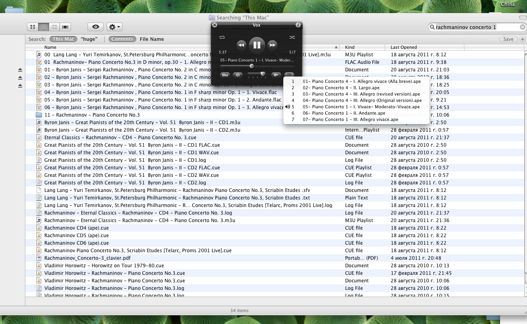Save the current search

click(x=508, y=39)
